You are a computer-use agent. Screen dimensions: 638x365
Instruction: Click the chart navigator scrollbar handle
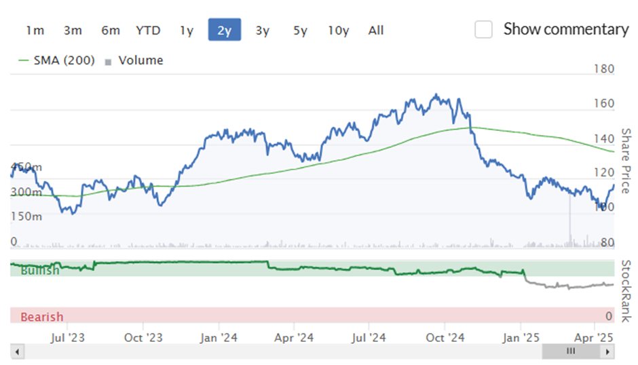pos(571,351)
